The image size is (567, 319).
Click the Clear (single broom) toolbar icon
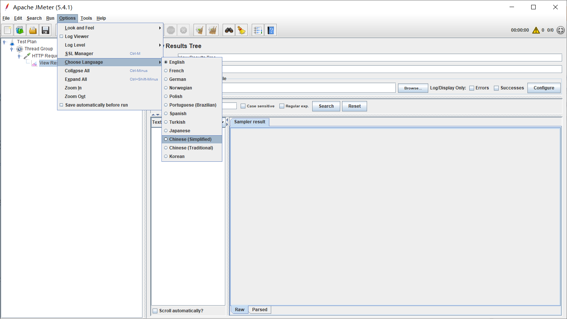click(x=200, y=30)
